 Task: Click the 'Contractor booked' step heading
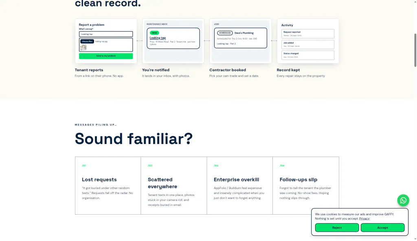227,70
